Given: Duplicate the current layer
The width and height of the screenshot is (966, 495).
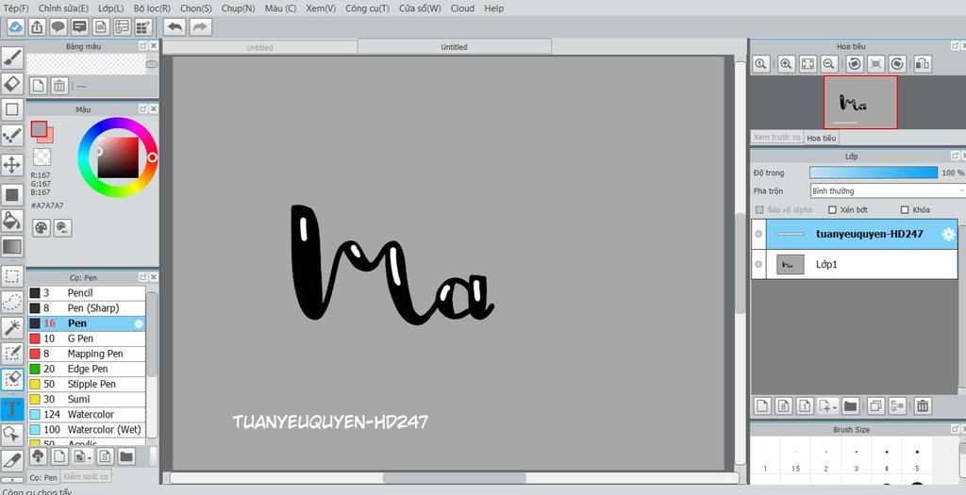Looking at the screenshot, I should click(875, 405).
